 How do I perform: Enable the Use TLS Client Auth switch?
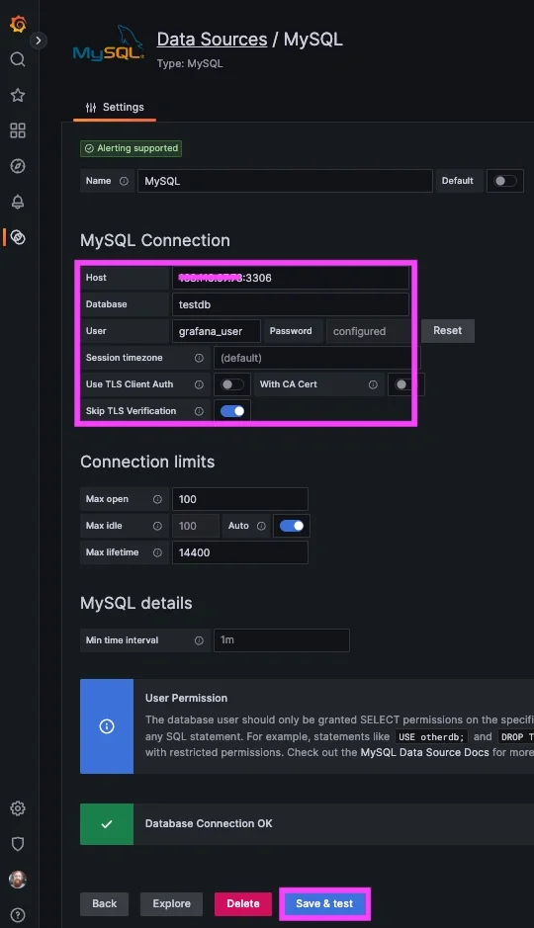(232, 384)
